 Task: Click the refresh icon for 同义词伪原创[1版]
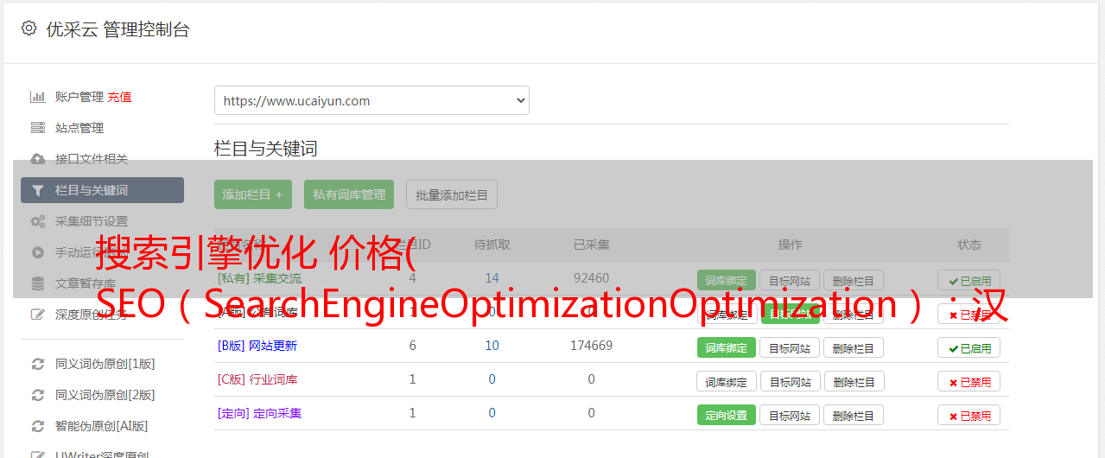tap(37, 364)
